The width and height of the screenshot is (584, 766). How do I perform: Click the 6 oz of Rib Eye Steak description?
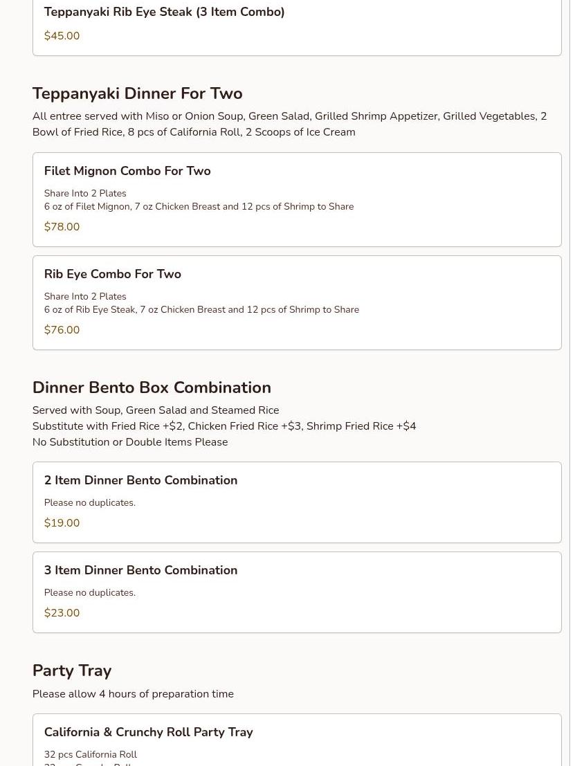201,309
